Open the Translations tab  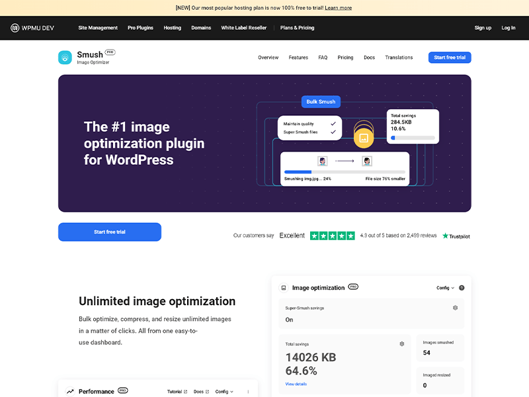[399, 58]
